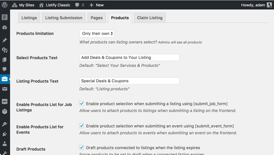The height and width of the screenshot is (155, 274).
Task: Click the 'Draft Products' label
Action: coord(31,149)
